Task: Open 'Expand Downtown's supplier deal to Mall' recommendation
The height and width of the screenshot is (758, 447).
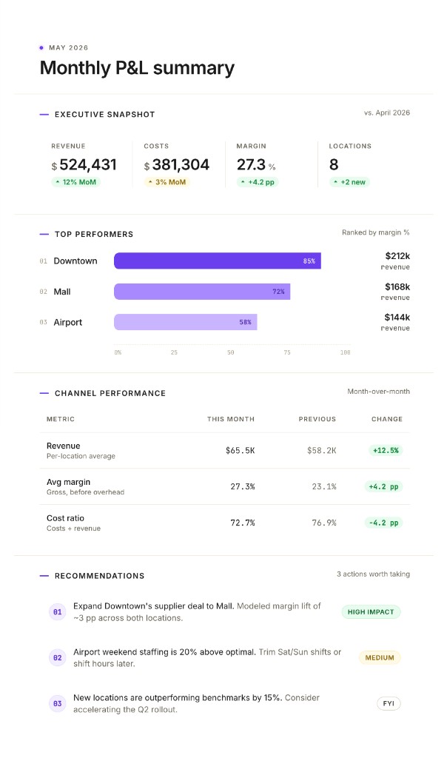Action: tap(197, 612)
